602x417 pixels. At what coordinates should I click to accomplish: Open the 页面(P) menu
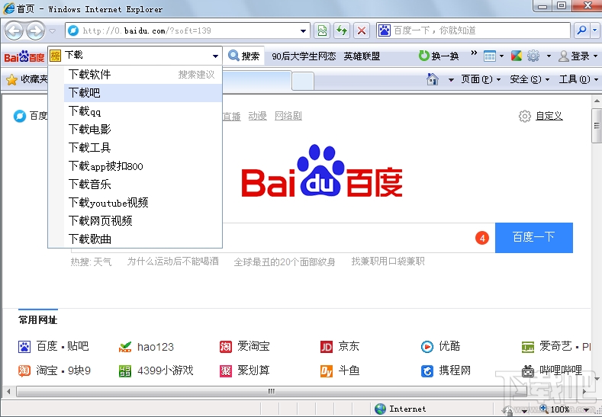click(480, 79)
